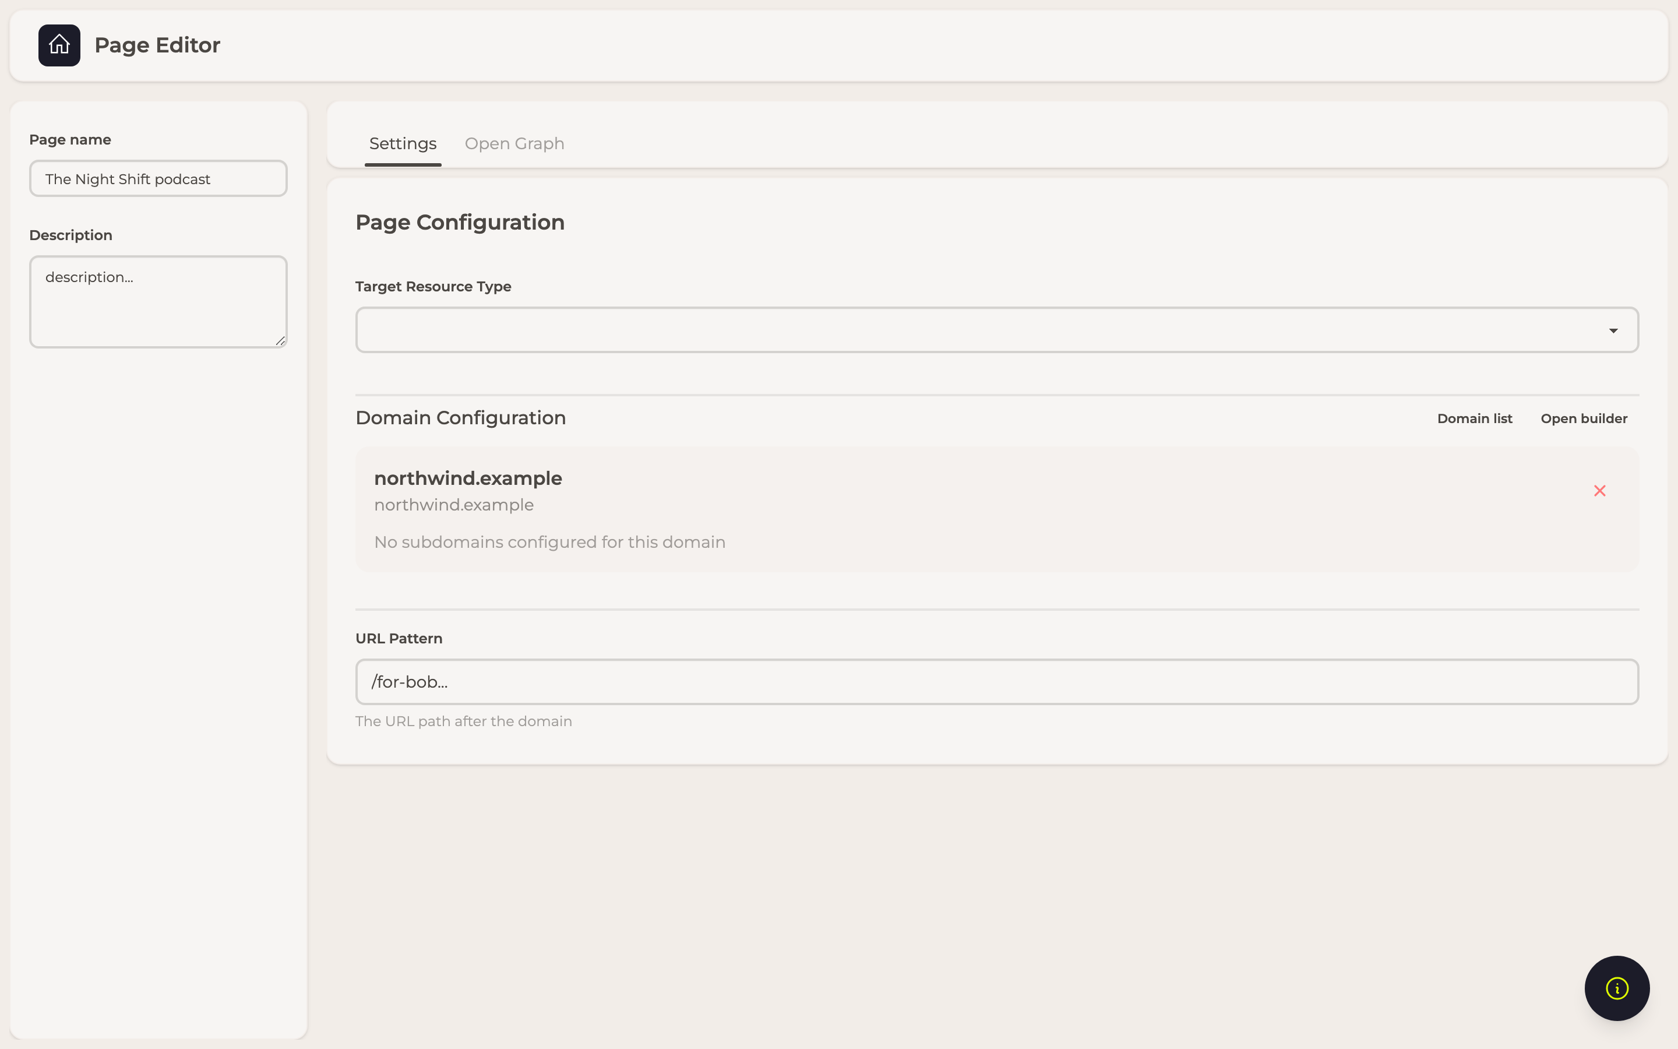The image size is (1678, 1049).
Task: Click the Description textarea resize handle
Action: click(280, 341)
